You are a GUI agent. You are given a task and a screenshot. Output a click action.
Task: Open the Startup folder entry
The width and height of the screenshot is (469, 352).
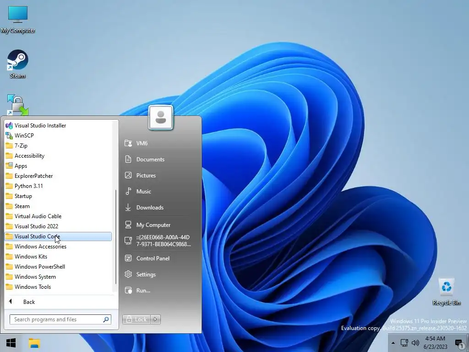click(58, 196)
